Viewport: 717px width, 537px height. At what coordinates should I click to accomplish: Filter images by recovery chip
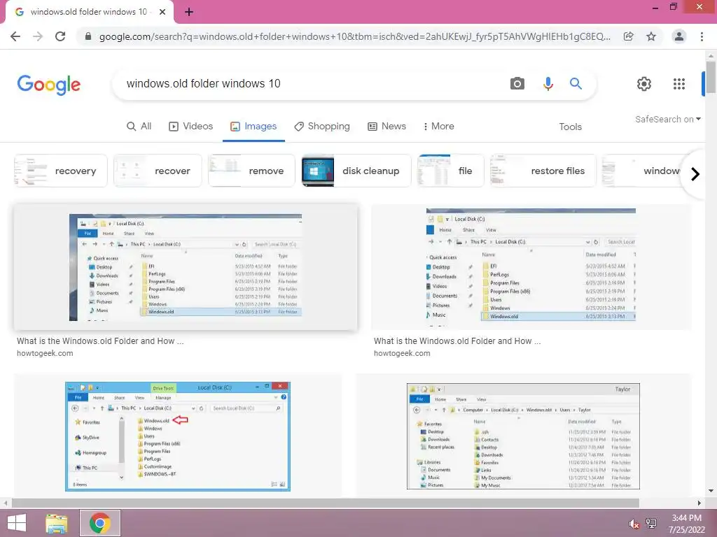click(x=60, y=171)
